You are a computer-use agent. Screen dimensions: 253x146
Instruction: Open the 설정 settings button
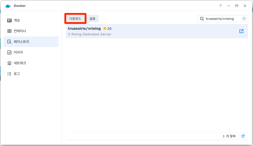point(92,19)
